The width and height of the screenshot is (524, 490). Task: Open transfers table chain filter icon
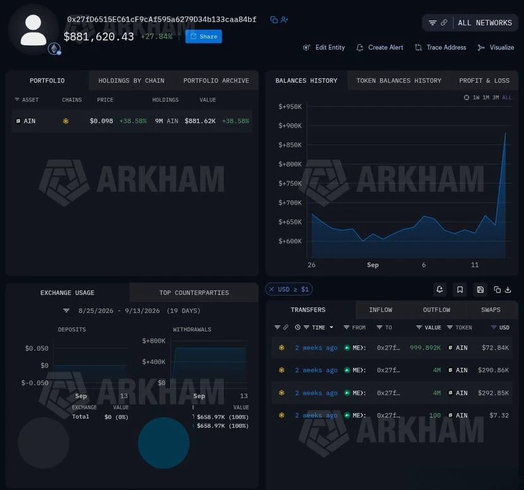click(x=277, y=327)
